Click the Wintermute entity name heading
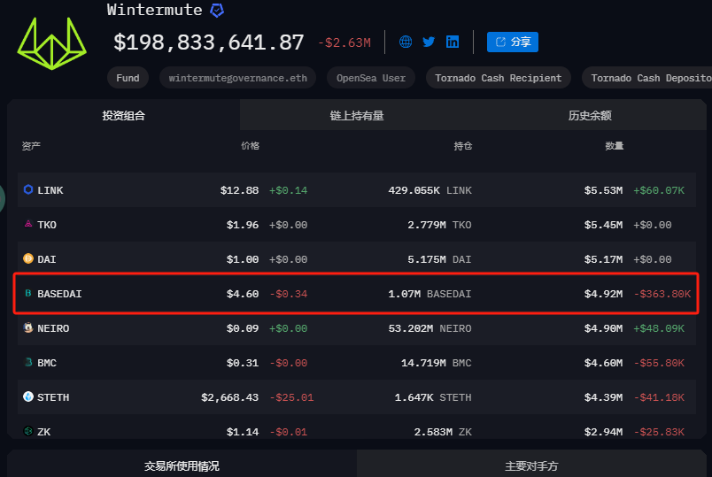712x477 pixels. (154, 10)
